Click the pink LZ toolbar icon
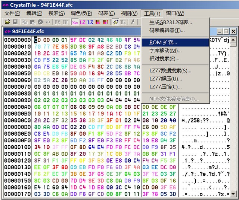This screenshot has height=200, width=239. coord(83,22)
